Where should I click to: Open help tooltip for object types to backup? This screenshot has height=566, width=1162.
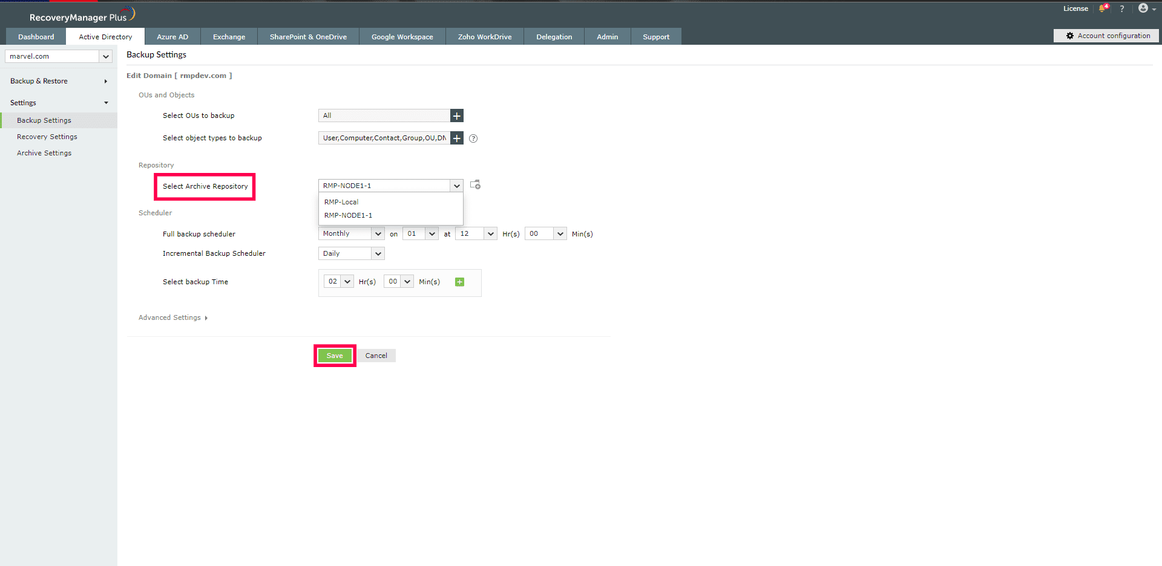point(473,138)
